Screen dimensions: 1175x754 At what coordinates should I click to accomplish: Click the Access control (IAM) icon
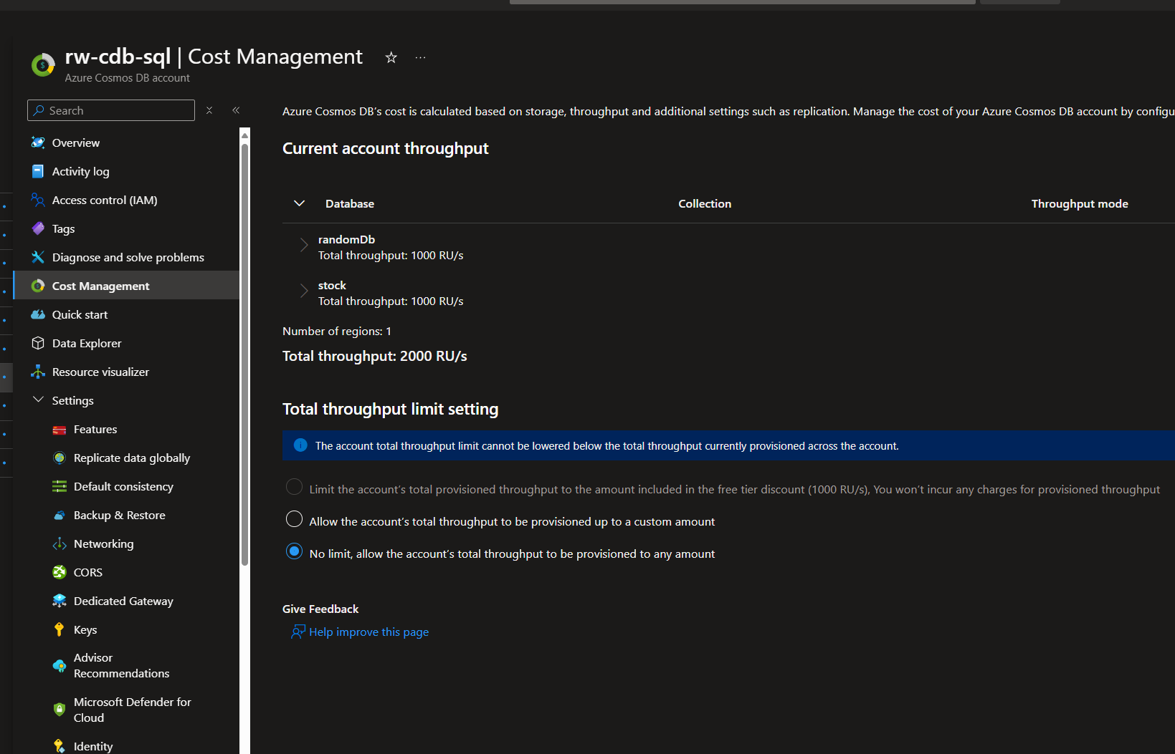click(38, 200)
